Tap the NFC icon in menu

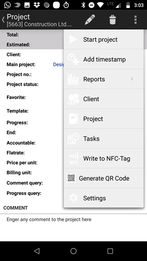coord(73,159)
